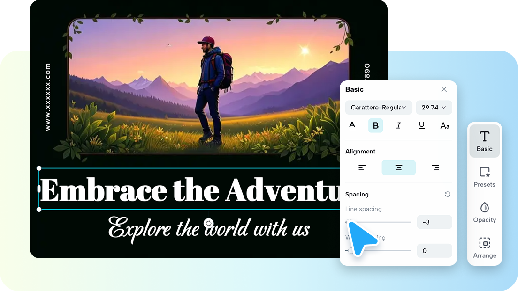This screenshot has width=518, height=291.
Task: Switch to the Basic tab in sidebar
Action: (x=484, y=141)
